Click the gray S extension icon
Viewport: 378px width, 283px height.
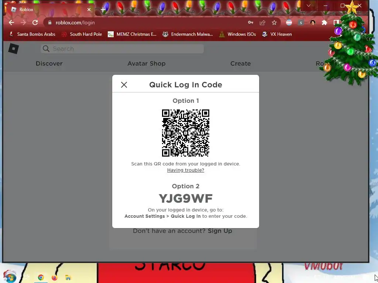[300, 22]
